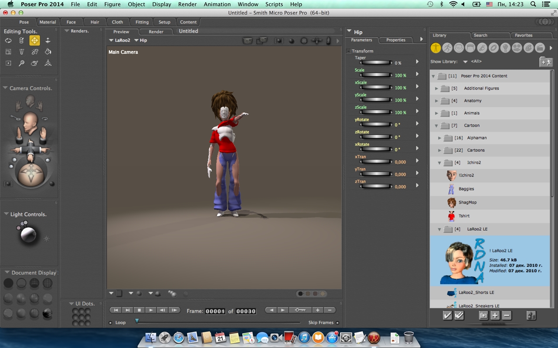Open the Favorites tab
This screenshot has width=558, height=348.
coord(524,35)
